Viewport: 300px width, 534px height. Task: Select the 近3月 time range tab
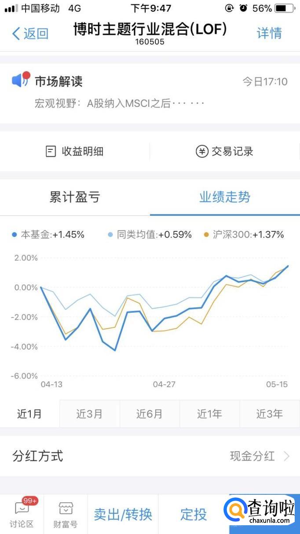coord(89,414)
